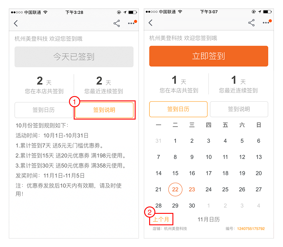The height and width of the screenshot is (247, 283).
Task: Click the 11月日历 month label
Action: [209, 219]
